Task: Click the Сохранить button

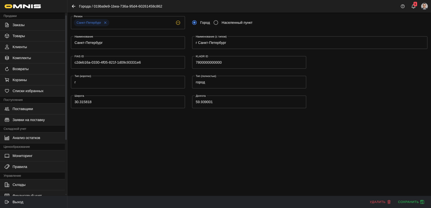Action: [x=411, y=202]
